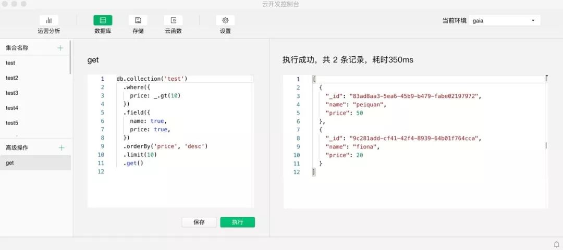Viewport: 563px width, 250px height.
Task: Close the 云开发控制台 window
Action: [x=6, y=4]
